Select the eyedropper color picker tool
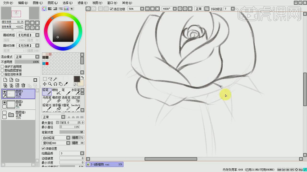307x172 pixels. click(66, 84)
